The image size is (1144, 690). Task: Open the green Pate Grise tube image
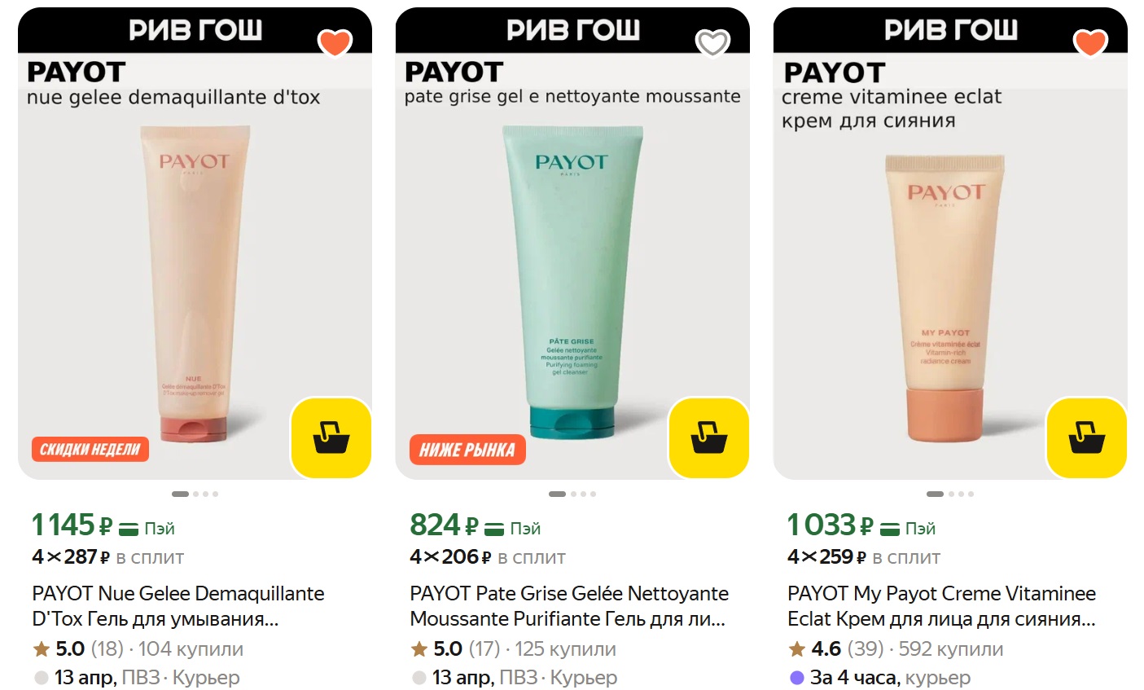point(572,282)
